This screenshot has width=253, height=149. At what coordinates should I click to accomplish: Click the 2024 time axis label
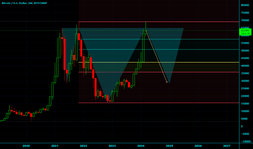point(141,146)
